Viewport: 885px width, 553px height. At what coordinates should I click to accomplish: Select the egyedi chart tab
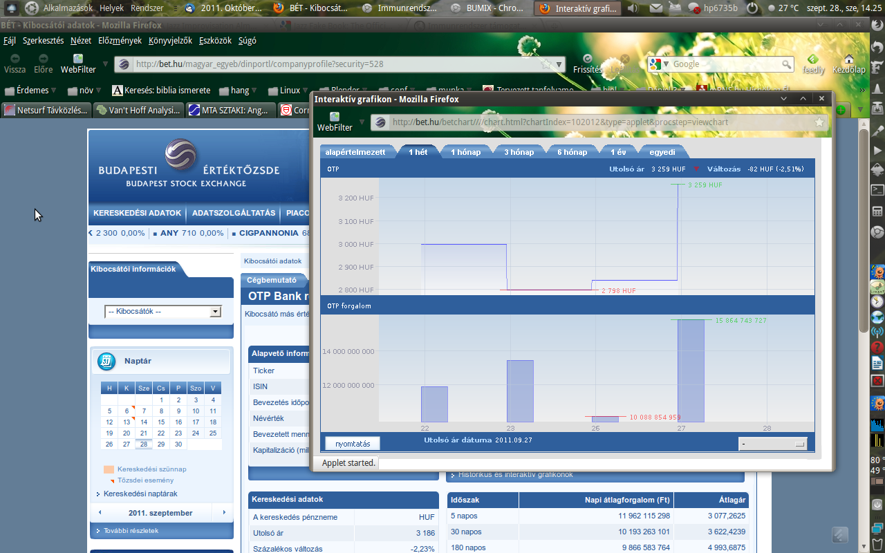click(662, 152)
